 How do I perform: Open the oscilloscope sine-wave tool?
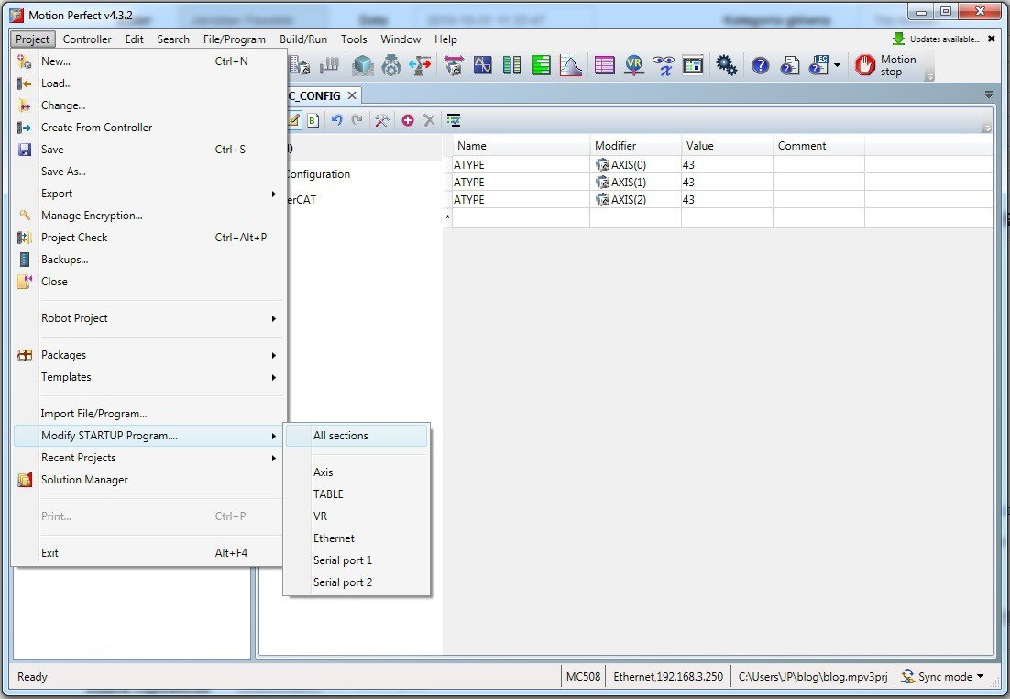click(x=482, y=65)
